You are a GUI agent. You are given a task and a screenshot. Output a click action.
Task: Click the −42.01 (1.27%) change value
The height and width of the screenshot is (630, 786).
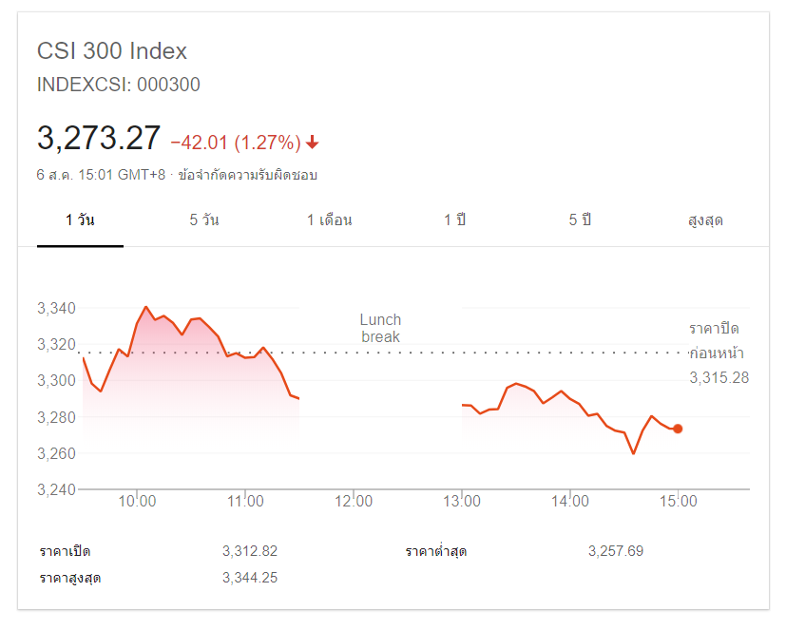(x=235, y=143)
